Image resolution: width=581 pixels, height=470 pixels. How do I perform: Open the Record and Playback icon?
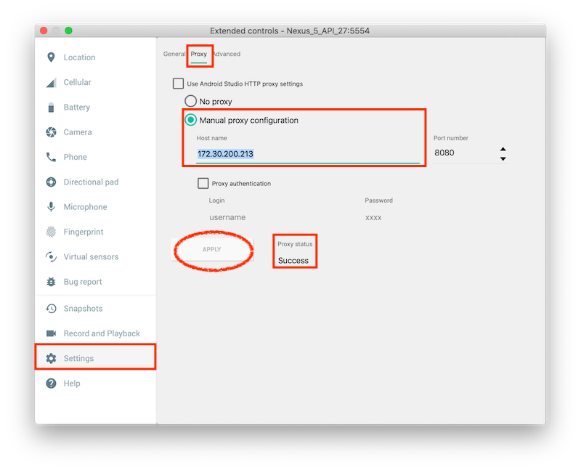point(51,333)
